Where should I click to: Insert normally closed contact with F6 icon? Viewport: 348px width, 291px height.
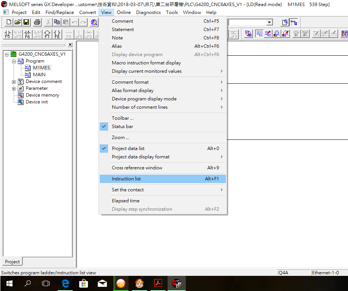(x=27, y=34)
